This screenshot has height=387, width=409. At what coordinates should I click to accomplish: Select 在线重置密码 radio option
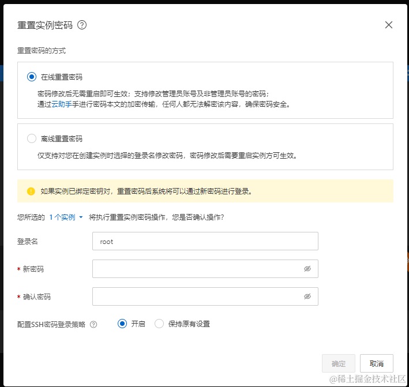tap(32, 77)
